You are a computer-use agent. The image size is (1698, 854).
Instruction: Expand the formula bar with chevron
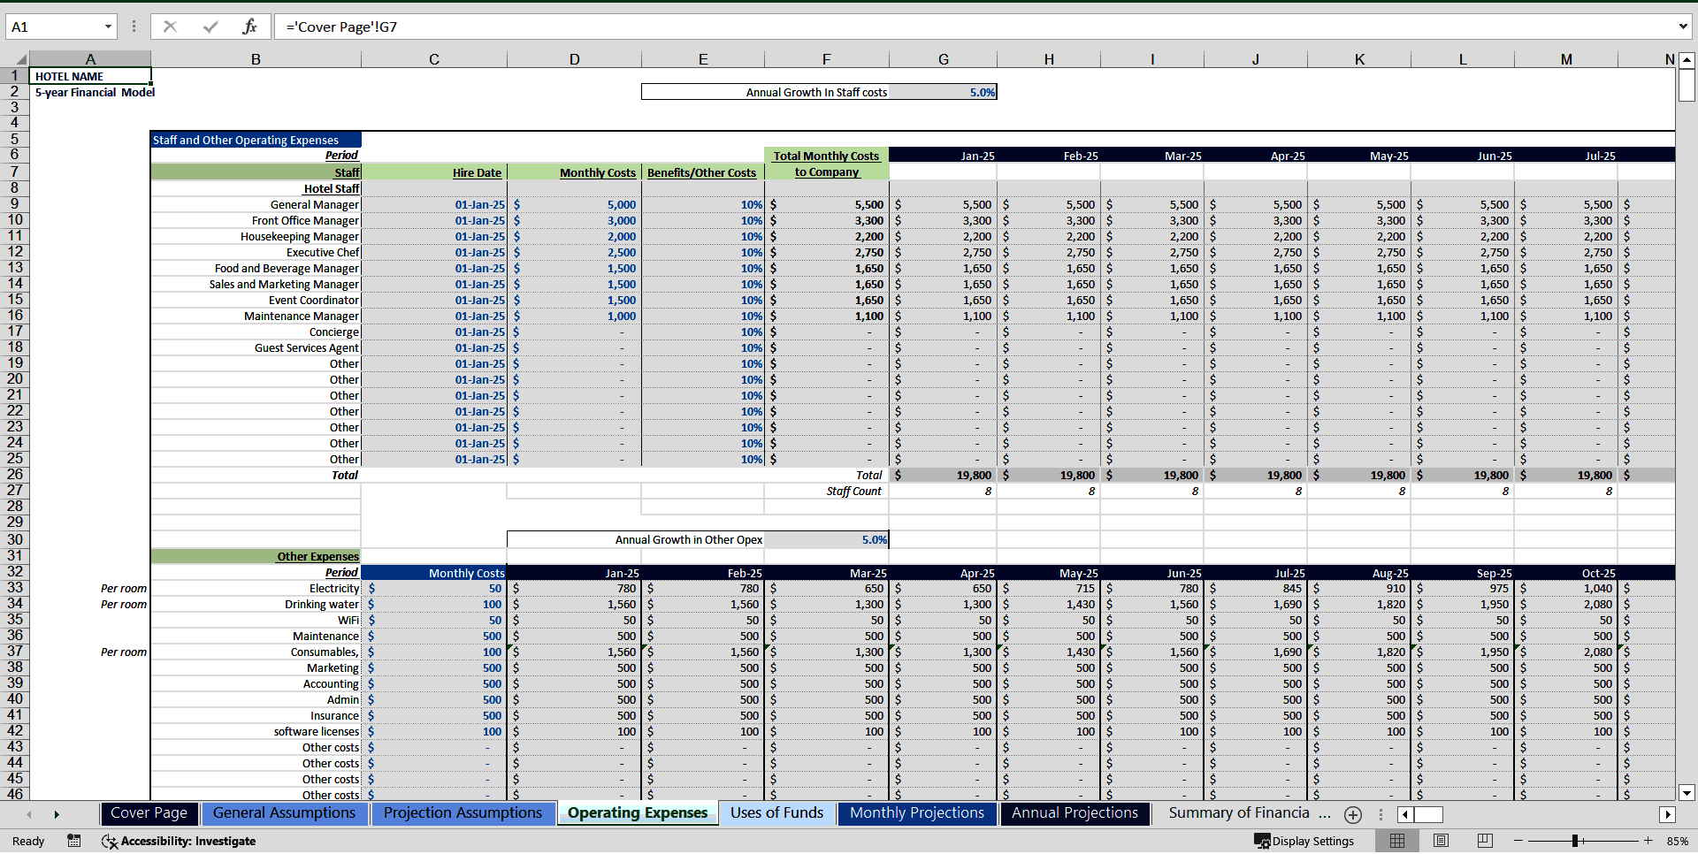coord(1682,27)
